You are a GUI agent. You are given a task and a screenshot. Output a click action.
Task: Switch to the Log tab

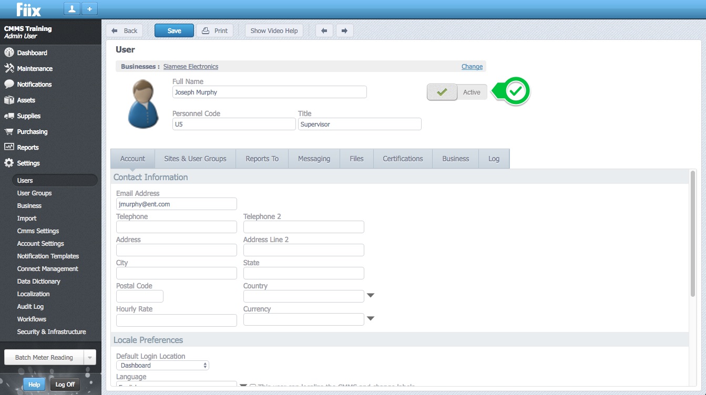(494, 159)
